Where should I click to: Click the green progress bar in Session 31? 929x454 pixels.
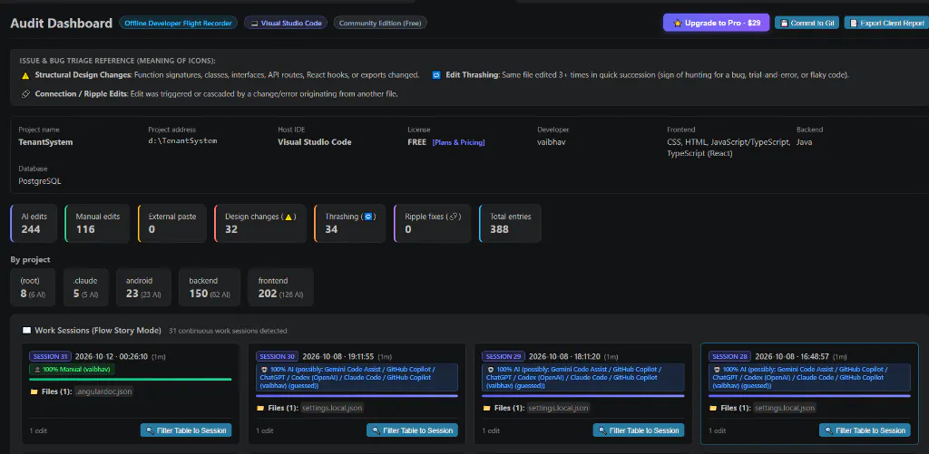click(x=131, y=379)
